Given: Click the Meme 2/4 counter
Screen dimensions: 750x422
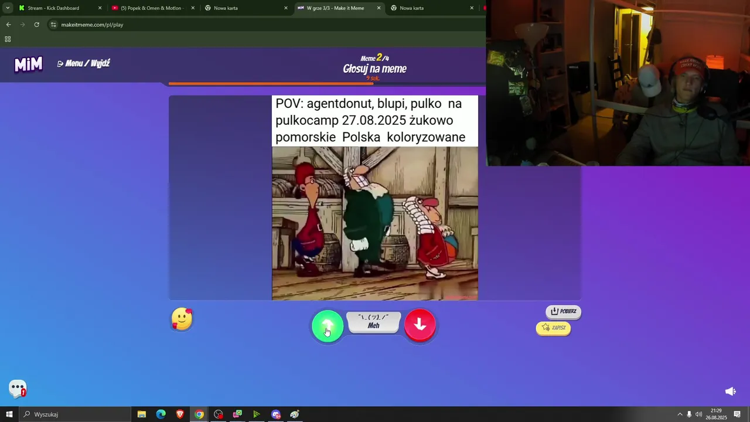Looking at the screenshot, I should pos(375,57).
